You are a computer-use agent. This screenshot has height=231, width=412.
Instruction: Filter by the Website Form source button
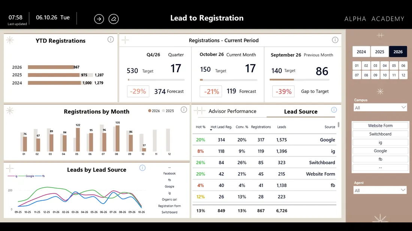(380, 126)
